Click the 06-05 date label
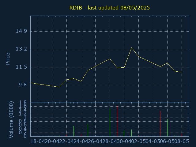 tap(167, 141)
